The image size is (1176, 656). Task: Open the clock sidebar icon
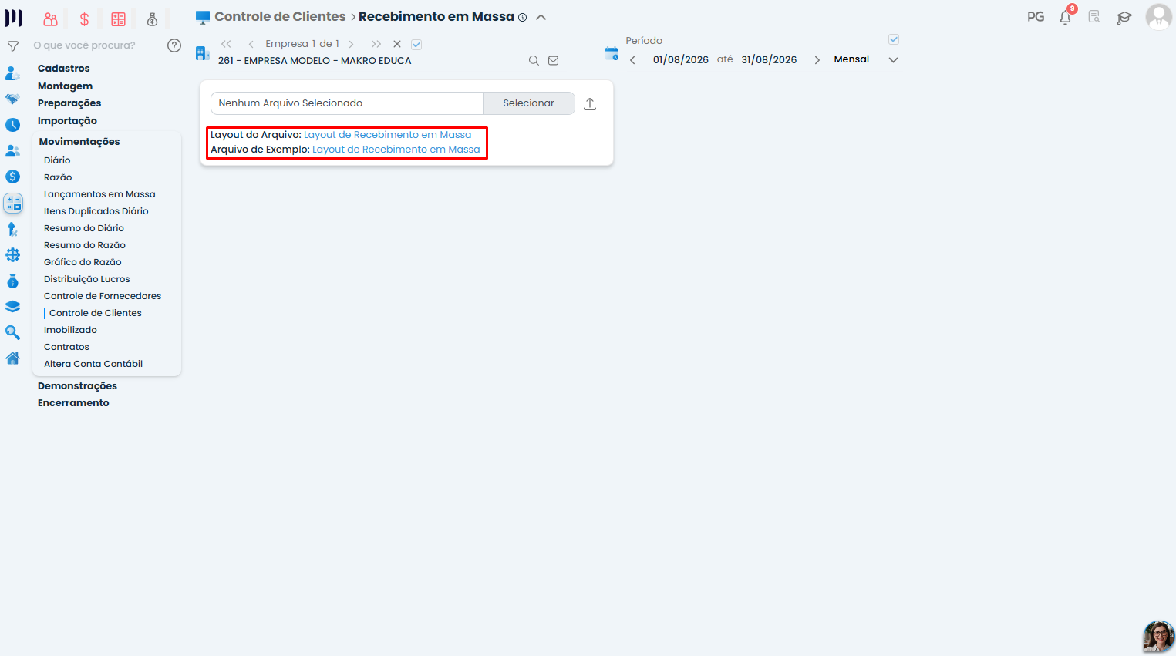(x=12, y=125)
